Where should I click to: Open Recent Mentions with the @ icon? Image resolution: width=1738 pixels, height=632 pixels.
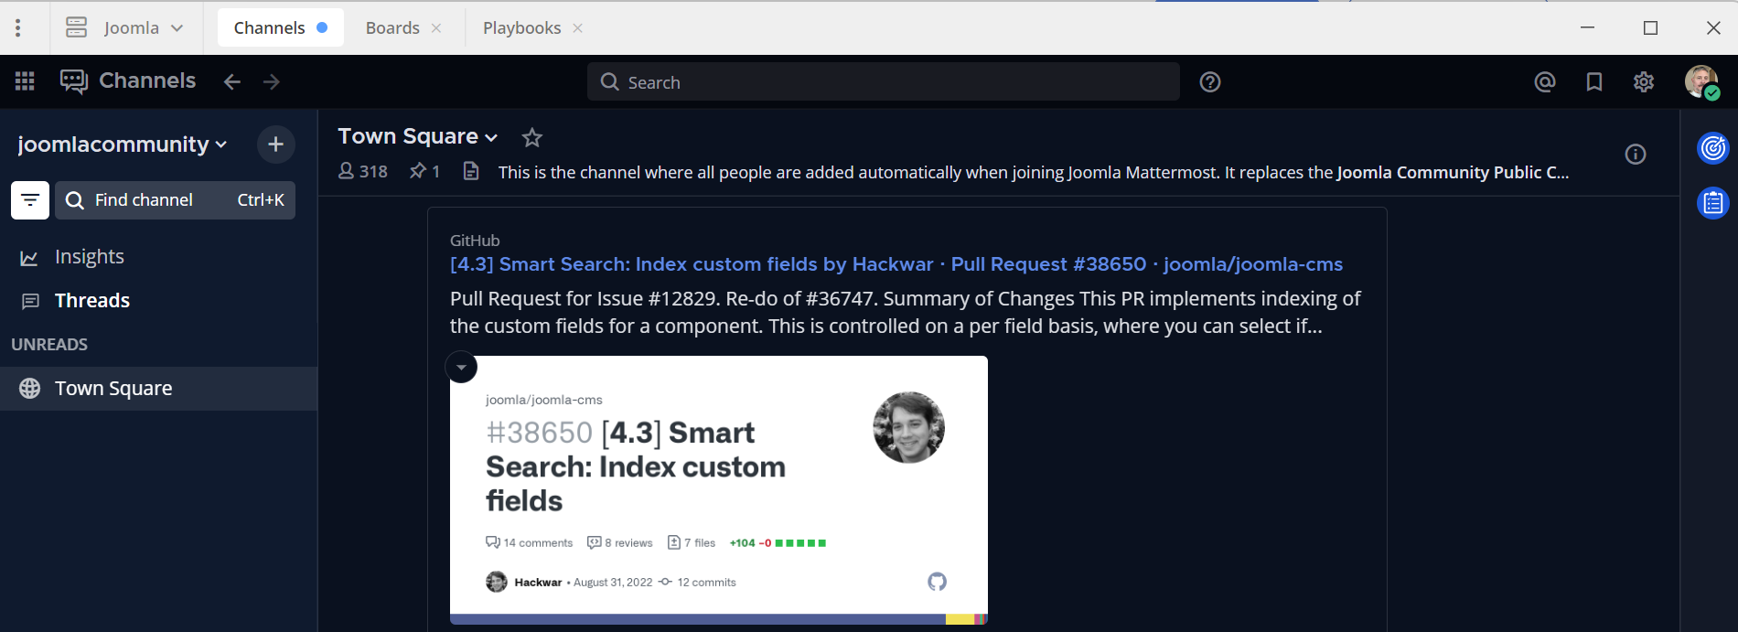[1544, 82]
